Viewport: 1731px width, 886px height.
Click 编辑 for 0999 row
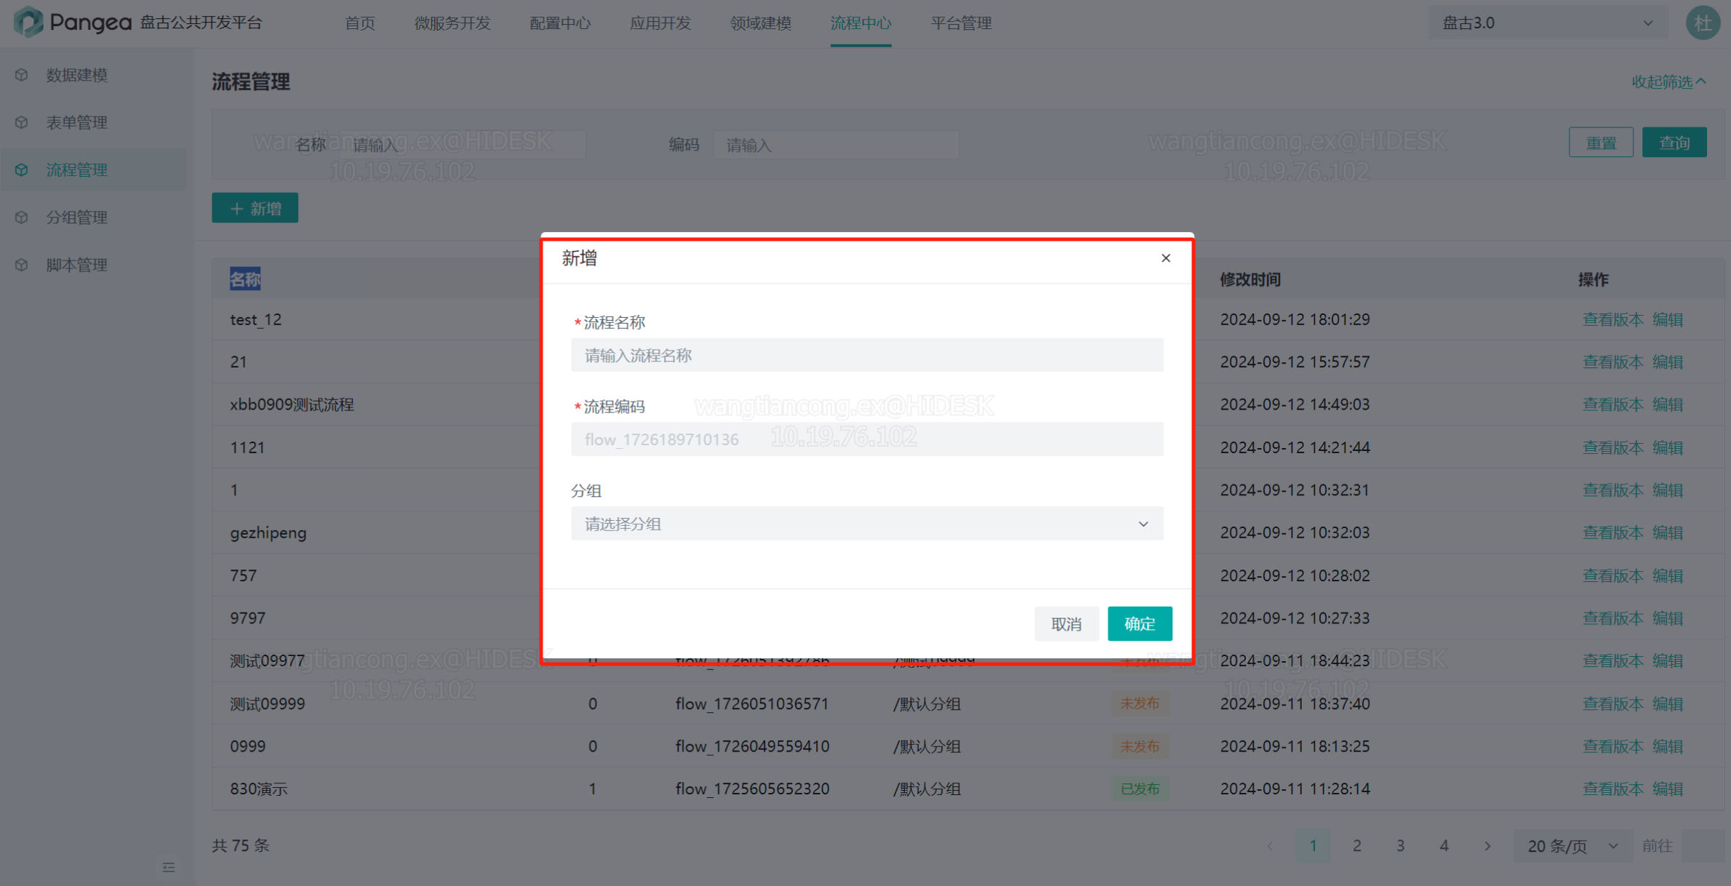[1668, 746]
